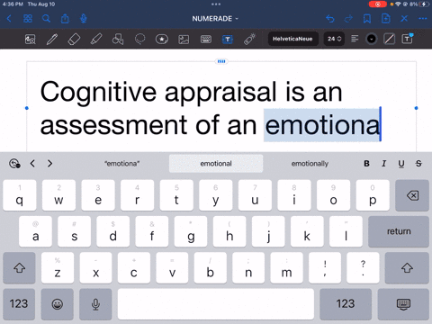Open the thumbnail grid view

pos(28,19)
